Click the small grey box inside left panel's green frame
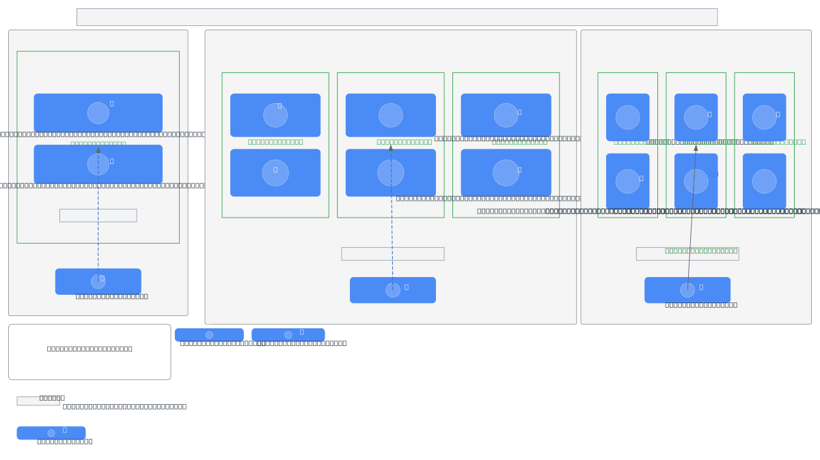The width and height of the screenshot is (820, 460). (98, 216)
